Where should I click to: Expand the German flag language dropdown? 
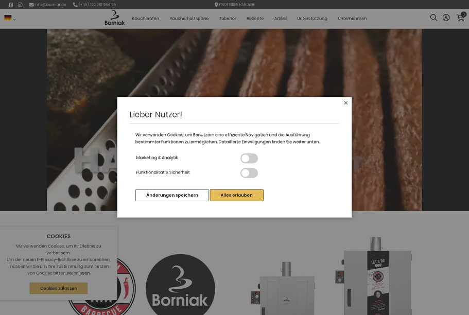[x=10, y=18]
